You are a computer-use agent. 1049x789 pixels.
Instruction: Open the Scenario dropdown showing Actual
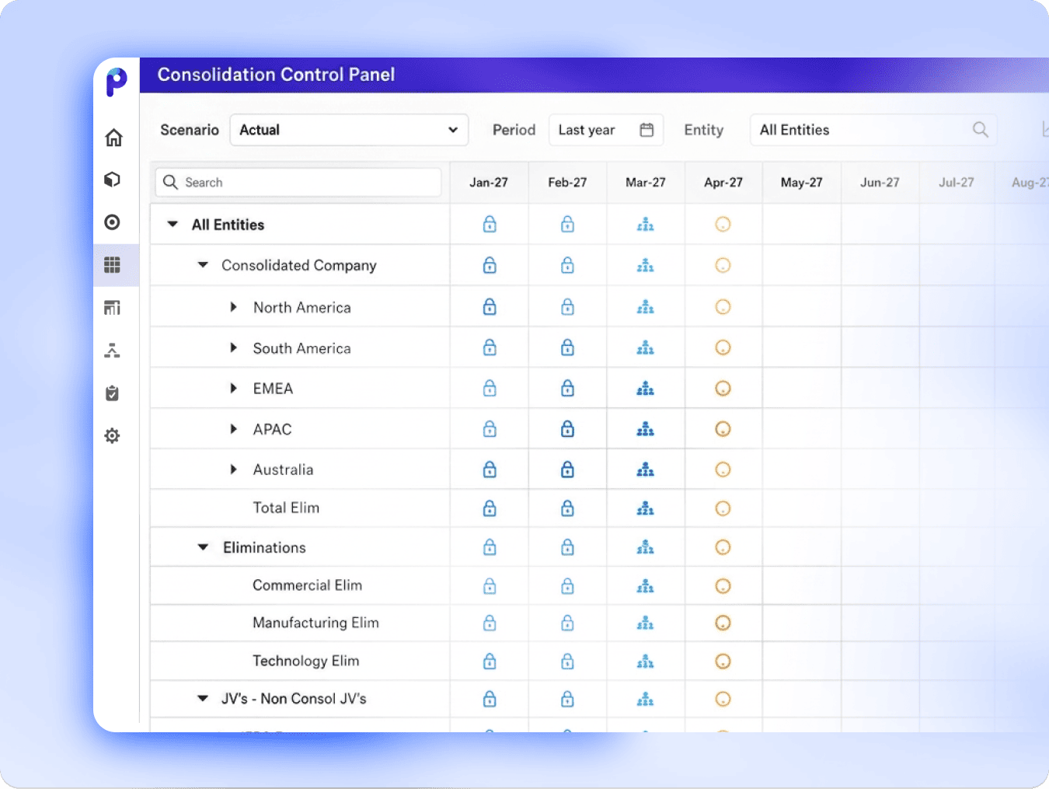(349, 130)
